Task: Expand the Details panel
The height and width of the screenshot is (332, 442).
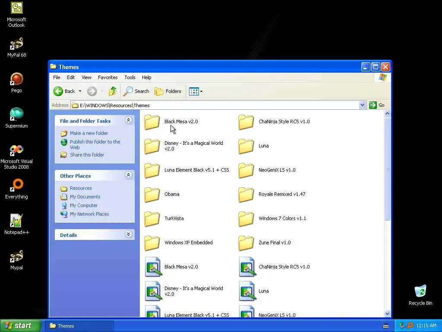Action: 128,234
